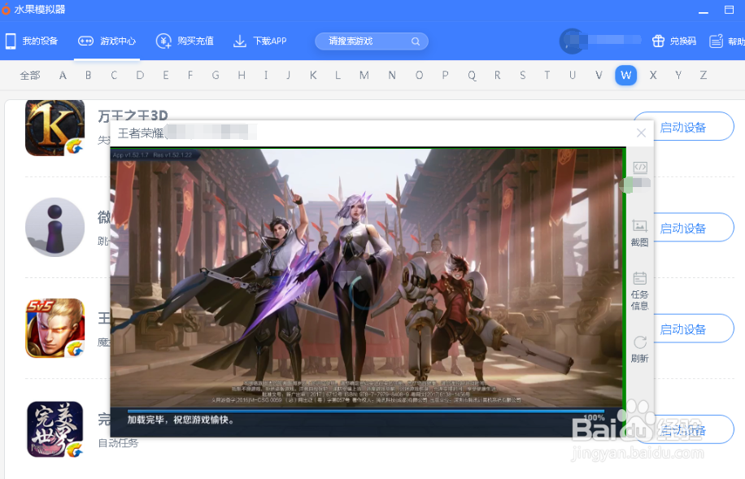745x479 pixels.
Task: Filter games by letter A
Action: point(63,75)
